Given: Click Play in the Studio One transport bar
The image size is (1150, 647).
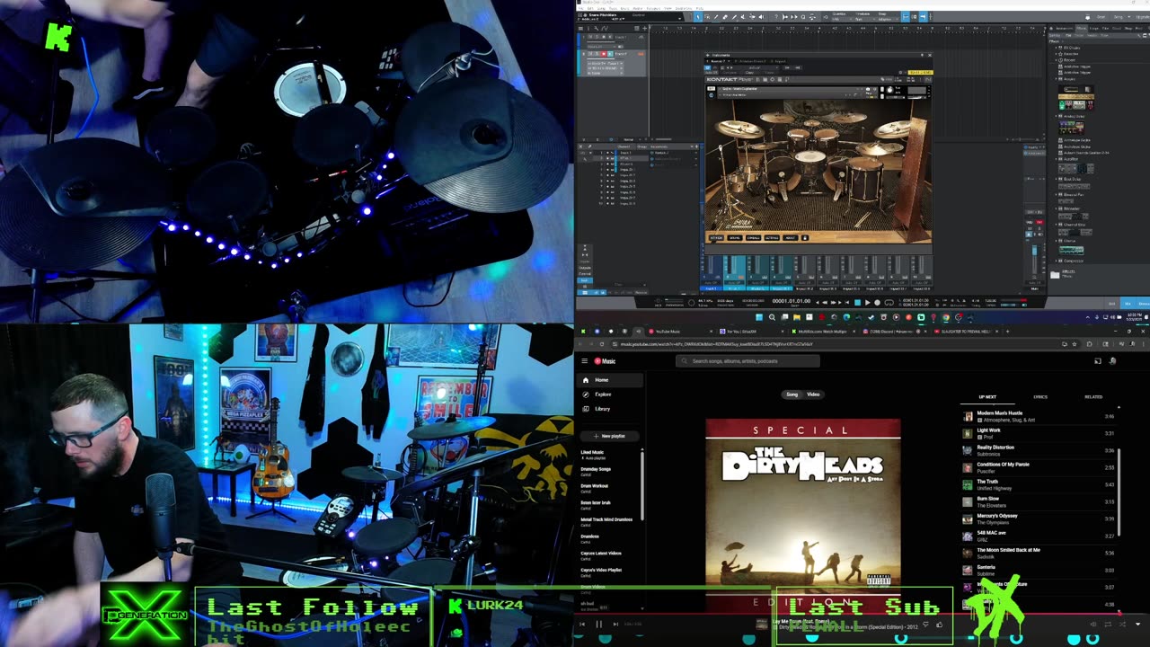Looking at the screenshot, I should click(868, 303).
